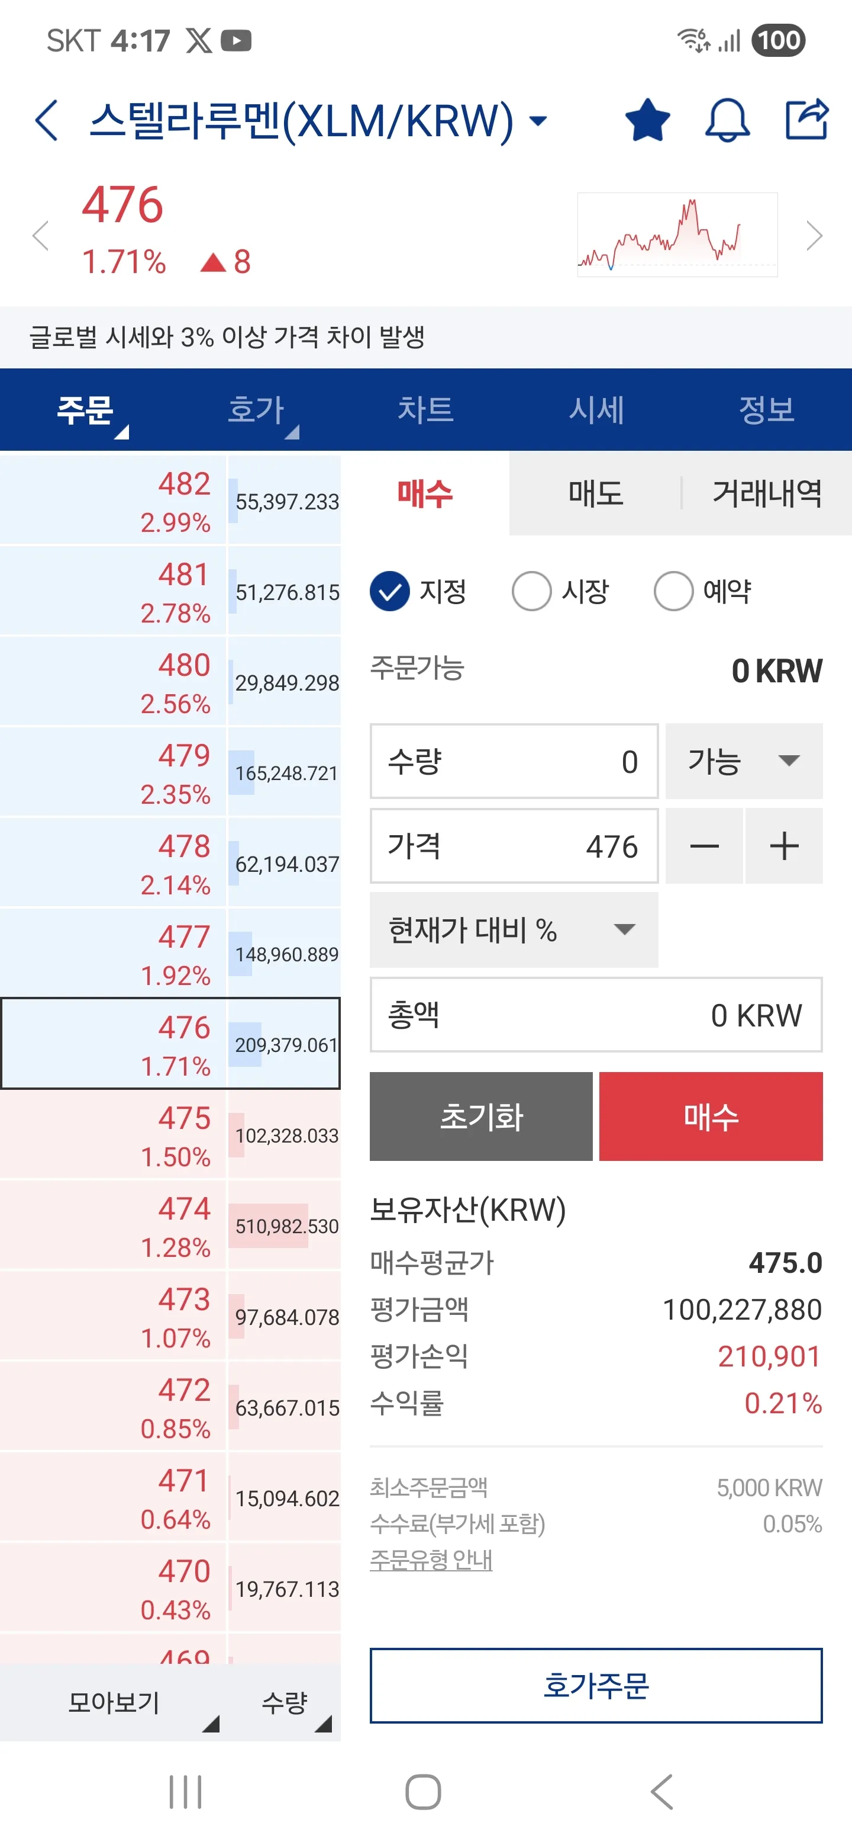Select the 지정 limit order option

coord(390,591)
